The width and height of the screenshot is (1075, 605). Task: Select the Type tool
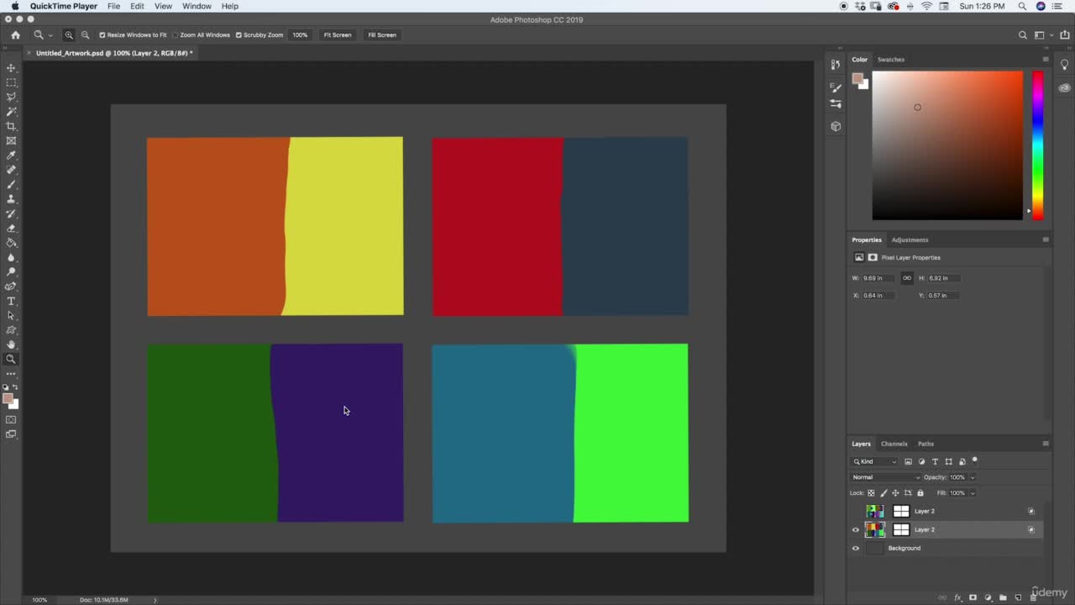11,301
